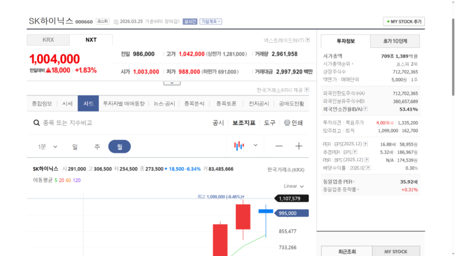Click the help icon beside PBR BPS (2025.12)
455x256 pixels.
[367, 159]
